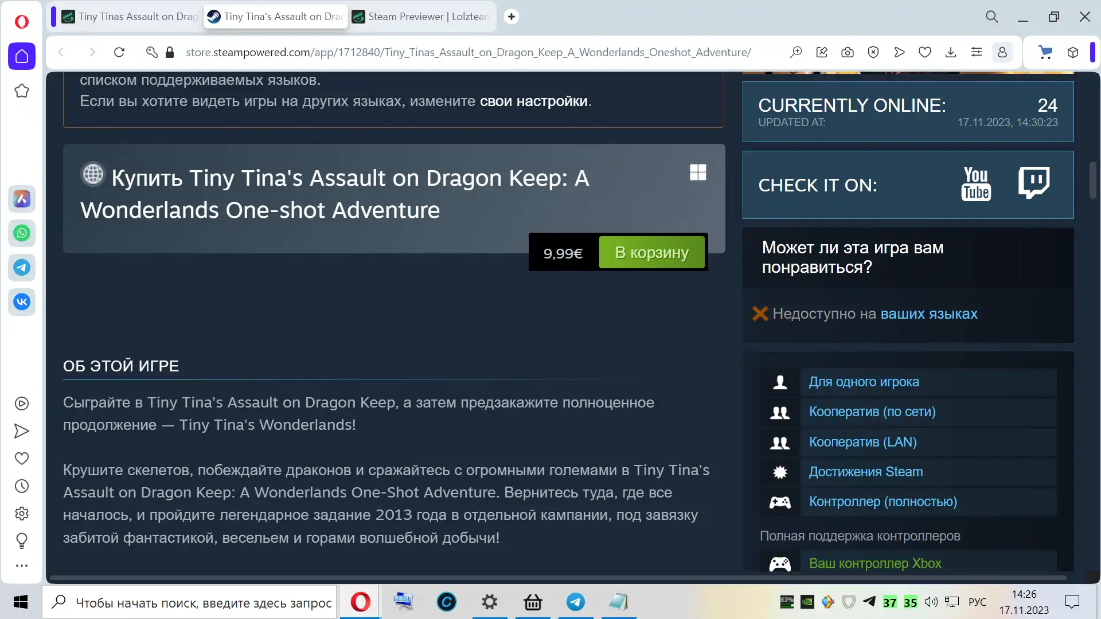Open sidebar three-dot setup menu
This screenshot has width=1101, height=619.
click(x=22, y=566)
